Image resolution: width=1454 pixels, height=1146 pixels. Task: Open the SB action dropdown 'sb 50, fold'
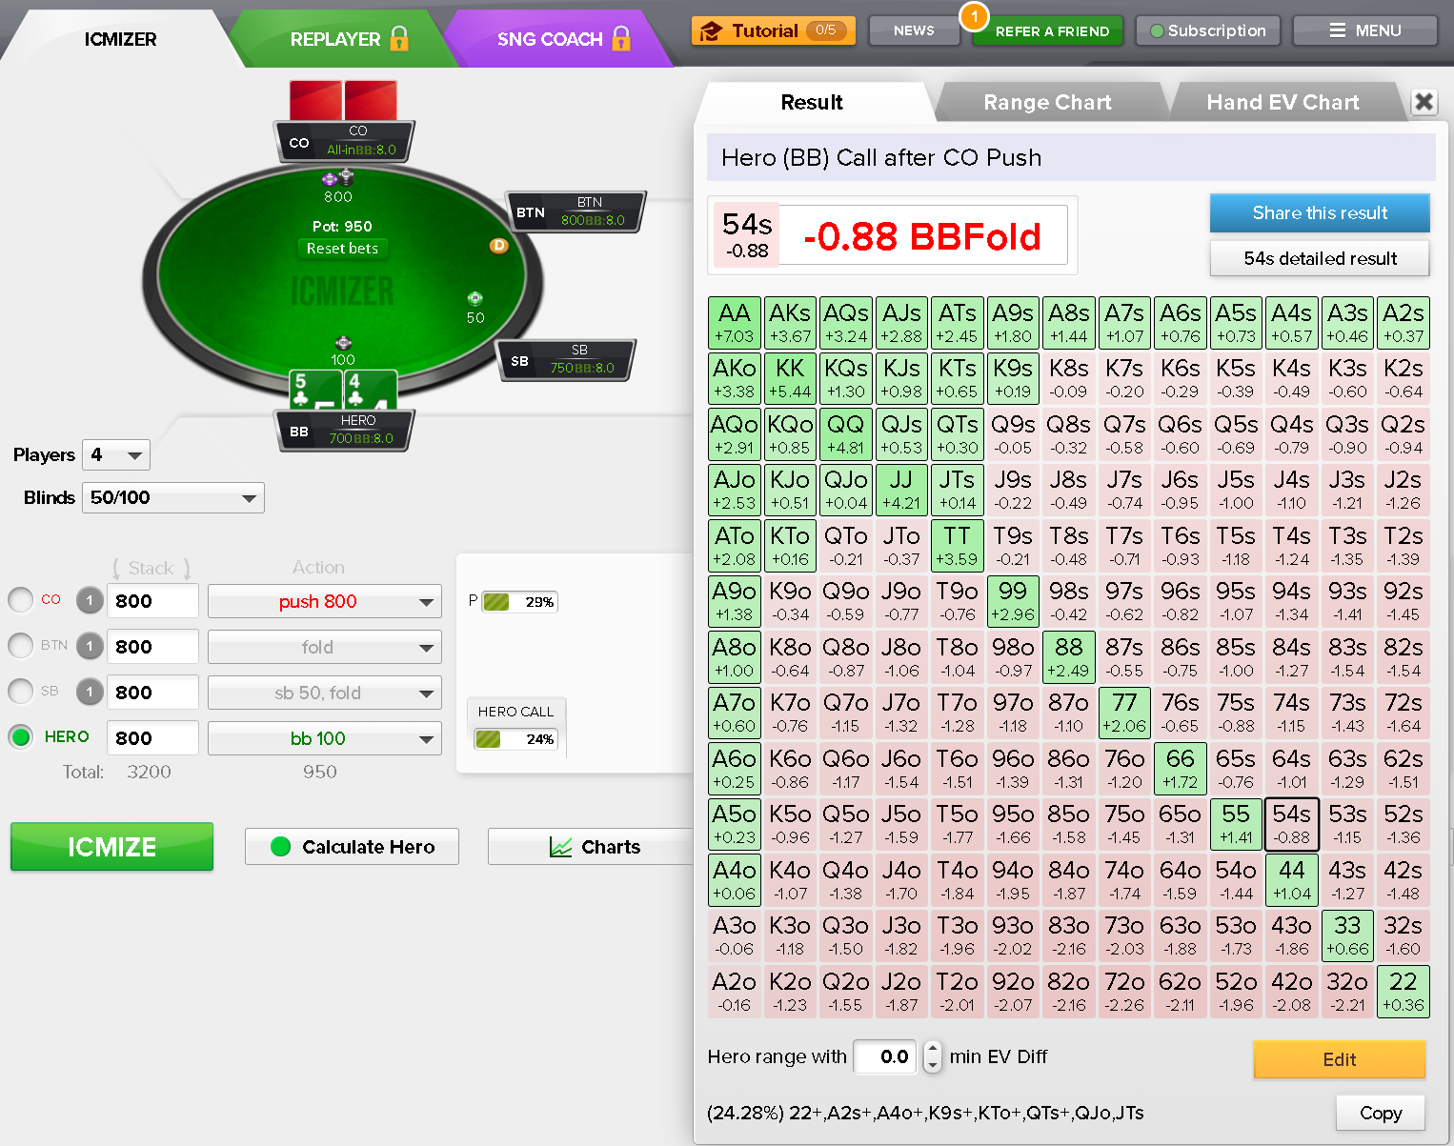click(x=325, y=693)
